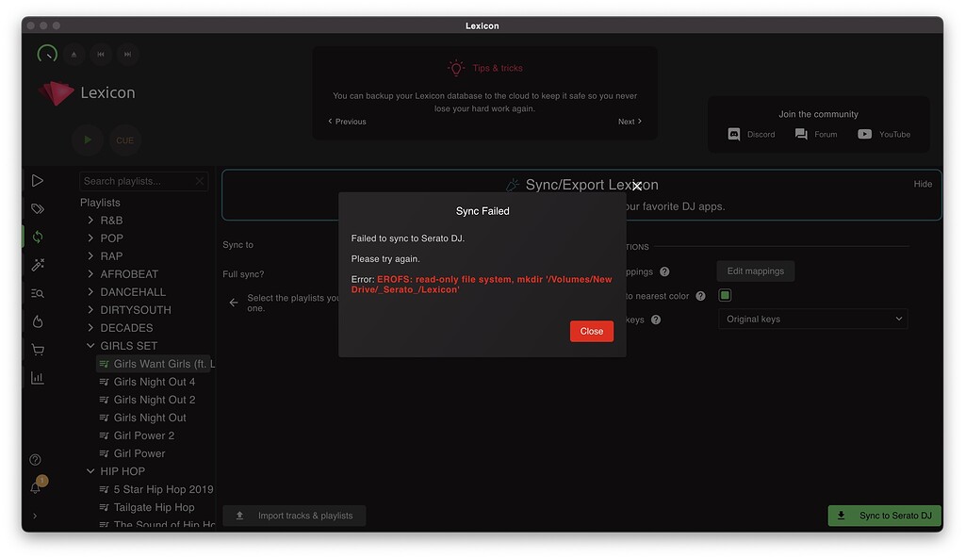The width and height of the screenshot is (965, 558).
Task: Open the notifications bell icon
Action: pos(36,487)
